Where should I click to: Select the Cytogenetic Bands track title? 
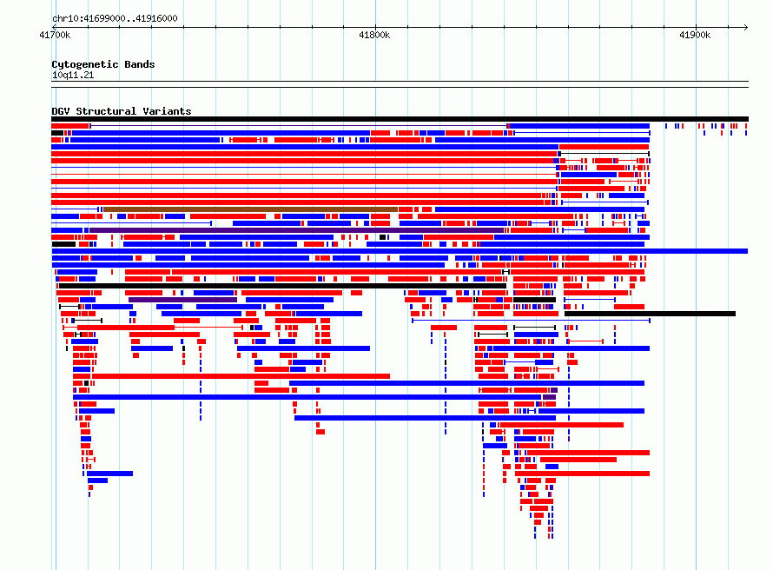tap(103, 64)
